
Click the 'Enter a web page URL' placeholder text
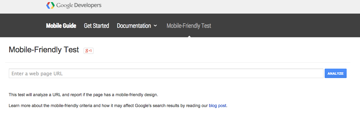pos(37,73)
